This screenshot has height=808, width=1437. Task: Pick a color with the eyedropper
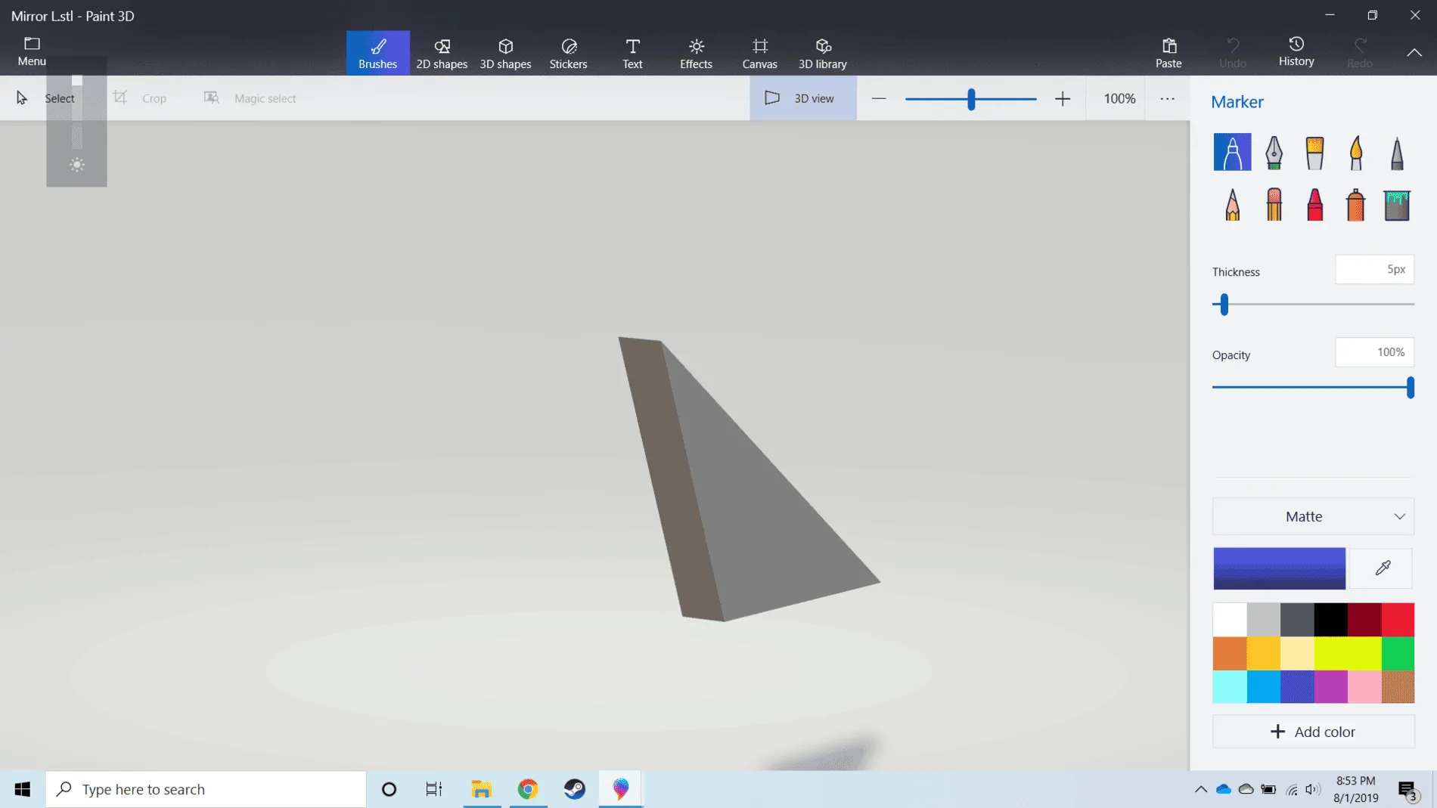click(1383, 568)
